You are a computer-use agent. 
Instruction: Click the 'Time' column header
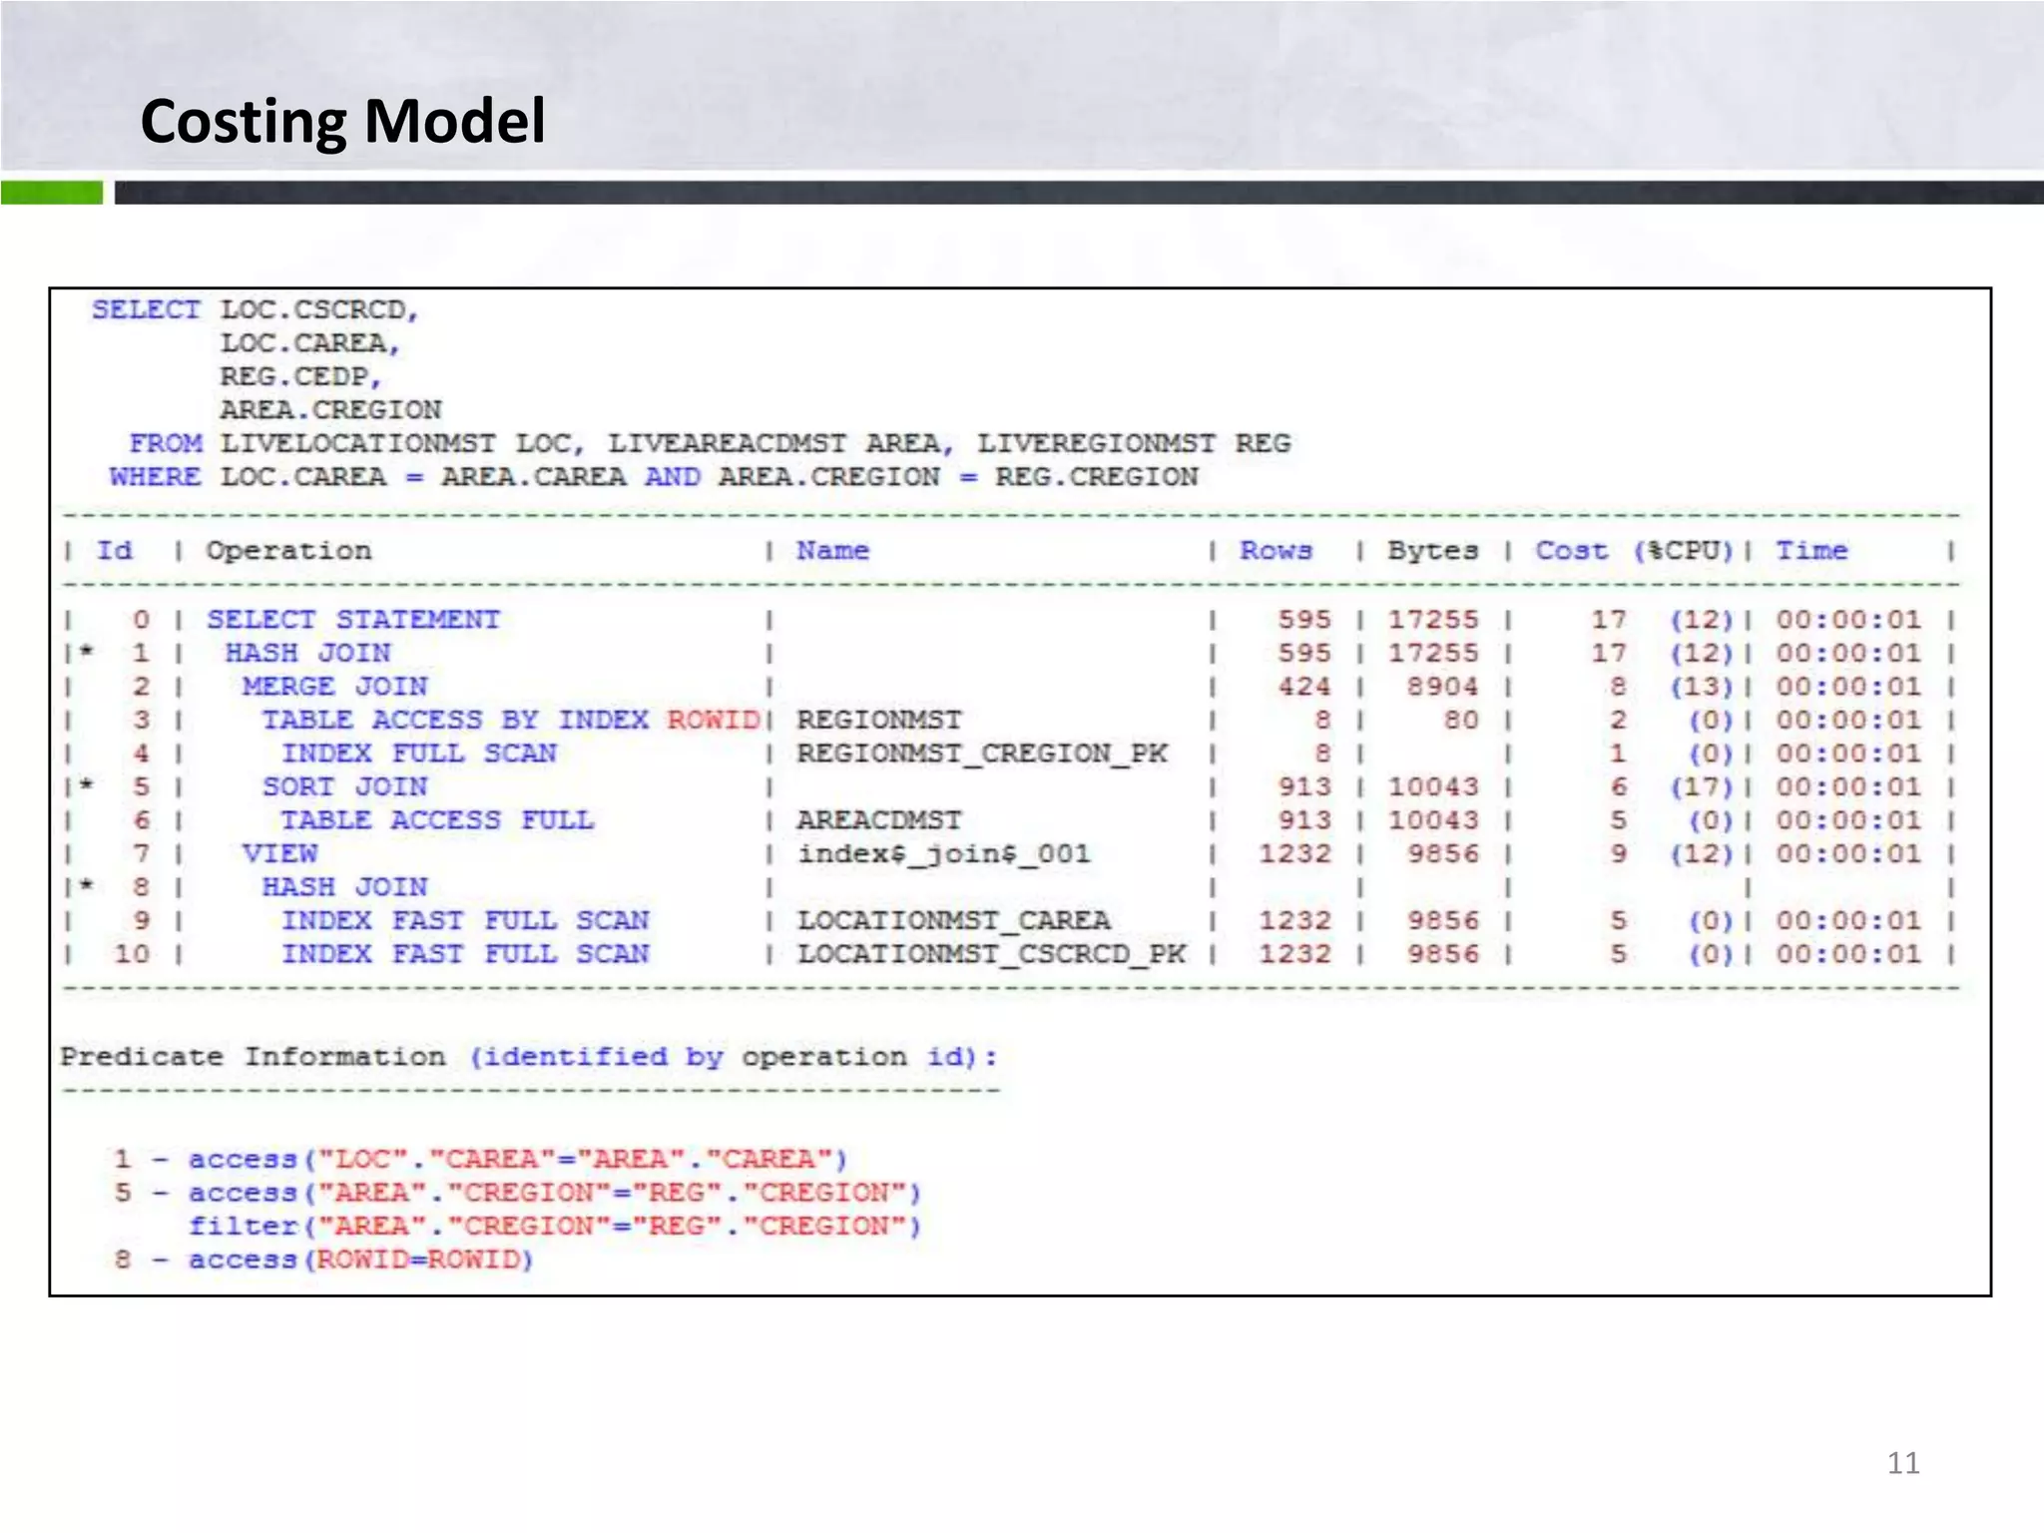click(1810, 551)
